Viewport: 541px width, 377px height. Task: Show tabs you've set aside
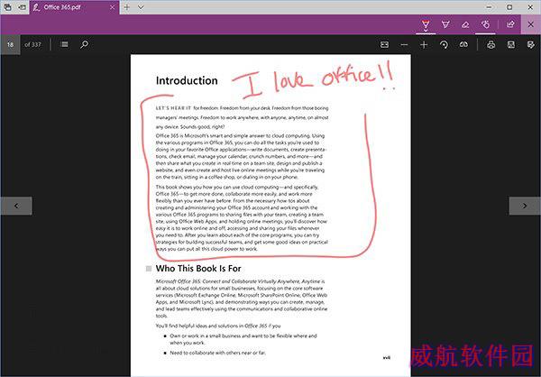pos(8,7)
